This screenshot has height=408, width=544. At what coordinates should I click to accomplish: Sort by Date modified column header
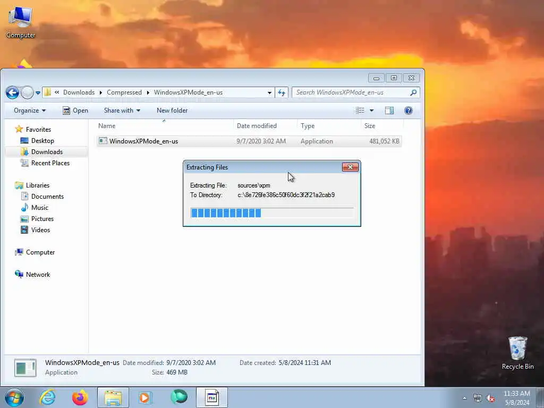(266, 125)
